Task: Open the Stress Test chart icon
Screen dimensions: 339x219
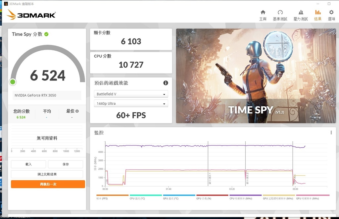Action: [301, 12]
